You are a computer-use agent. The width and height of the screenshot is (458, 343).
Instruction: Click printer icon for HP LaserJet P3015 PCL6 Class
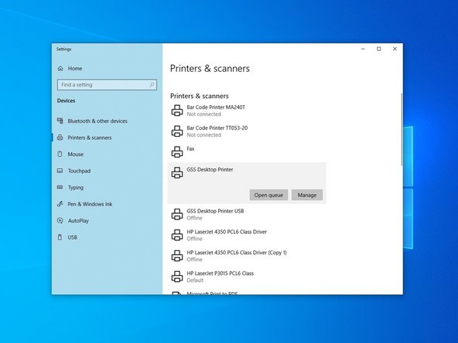pyautogui.click(x=177, y=277)
